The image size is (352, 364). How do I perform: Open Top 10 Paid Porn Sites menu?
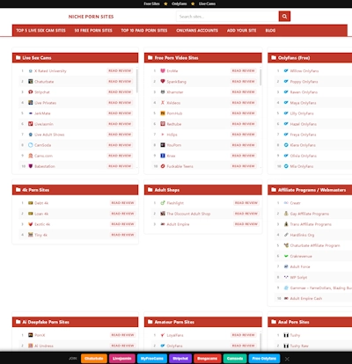[144, 31]
